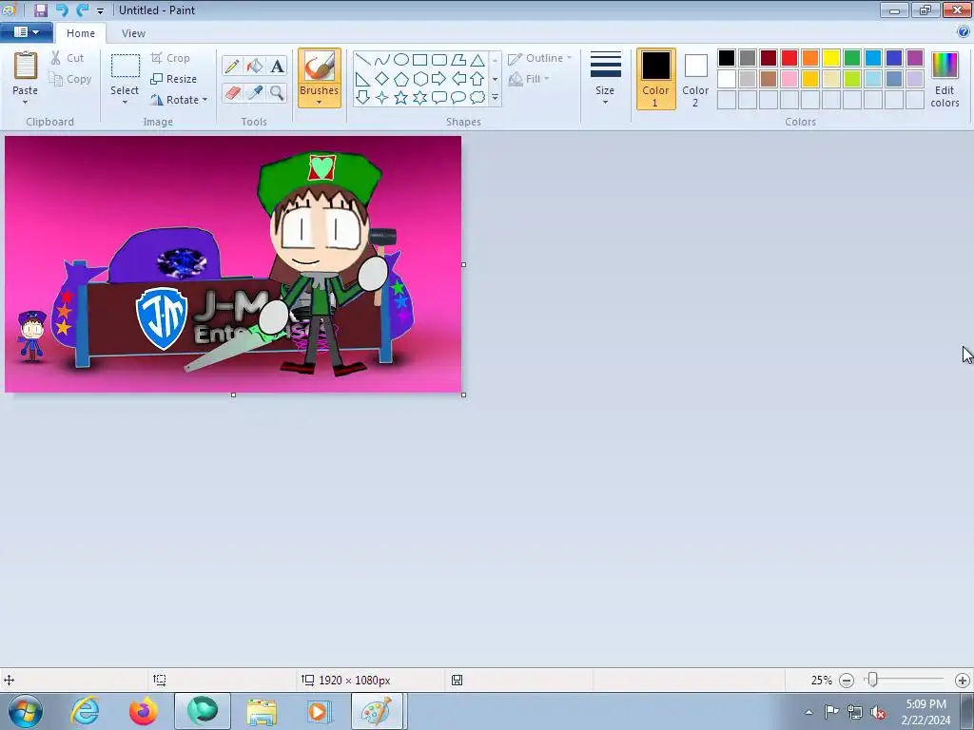974x730 pixels.
Task: Click the Crop button
Action: pos(170,58)
